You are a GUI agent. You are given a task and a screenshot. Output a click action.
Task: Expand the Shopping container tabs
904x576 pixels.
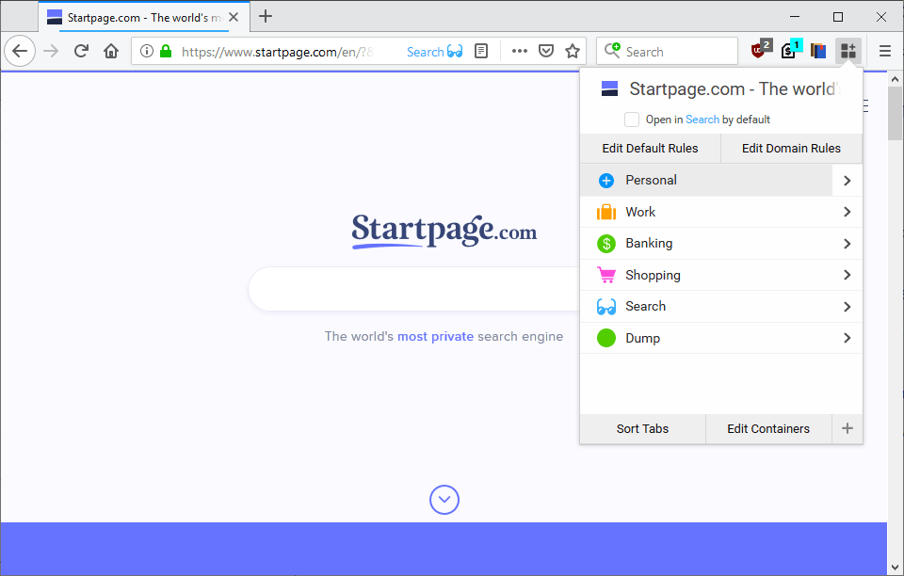(x=847, y=276)
